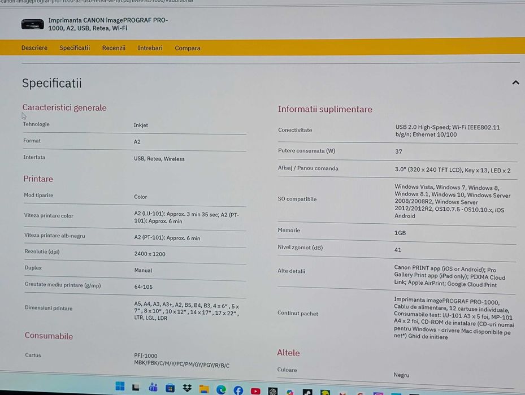Click the Continut pachet label
525x395 pixels.
tap(298, 313)
